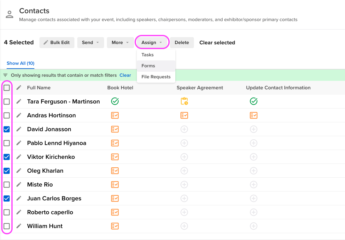345x240 pixels.
Task: Open Tara Ferguson's completed Book Hotel status icon
Action: [x=115, y=101]
